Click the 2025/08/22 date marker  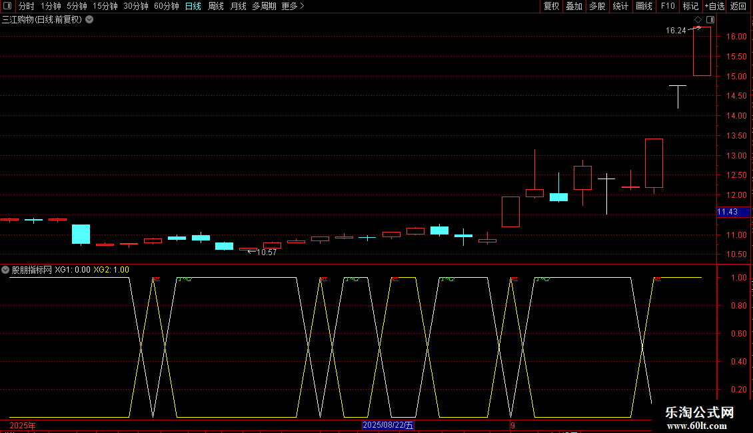pyautogui.click(x=388, y=425)
